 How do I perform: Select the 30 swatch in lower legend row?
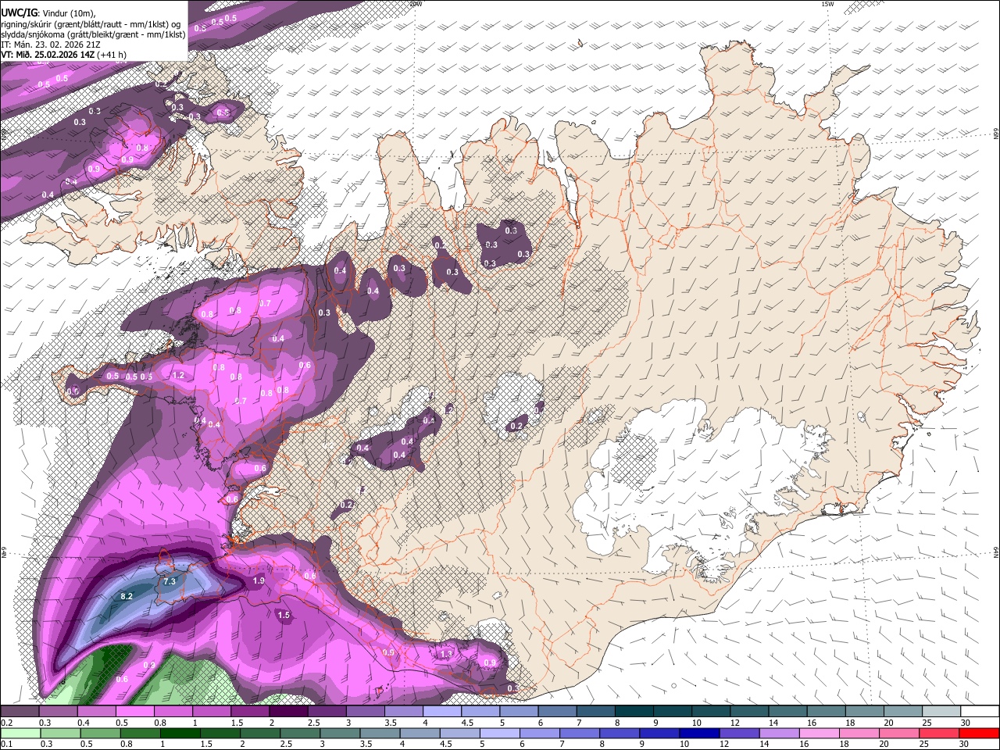tap(979, 733)
